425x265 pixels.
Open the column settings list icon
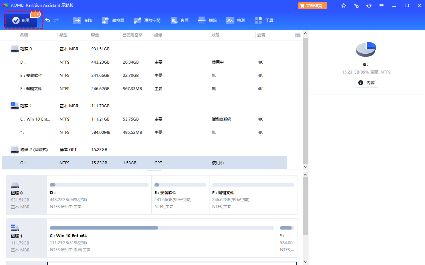click(x=298, y=35)
